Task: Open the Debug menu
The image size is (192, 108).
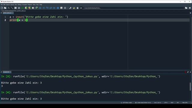Action: click(x=19, y=4)
